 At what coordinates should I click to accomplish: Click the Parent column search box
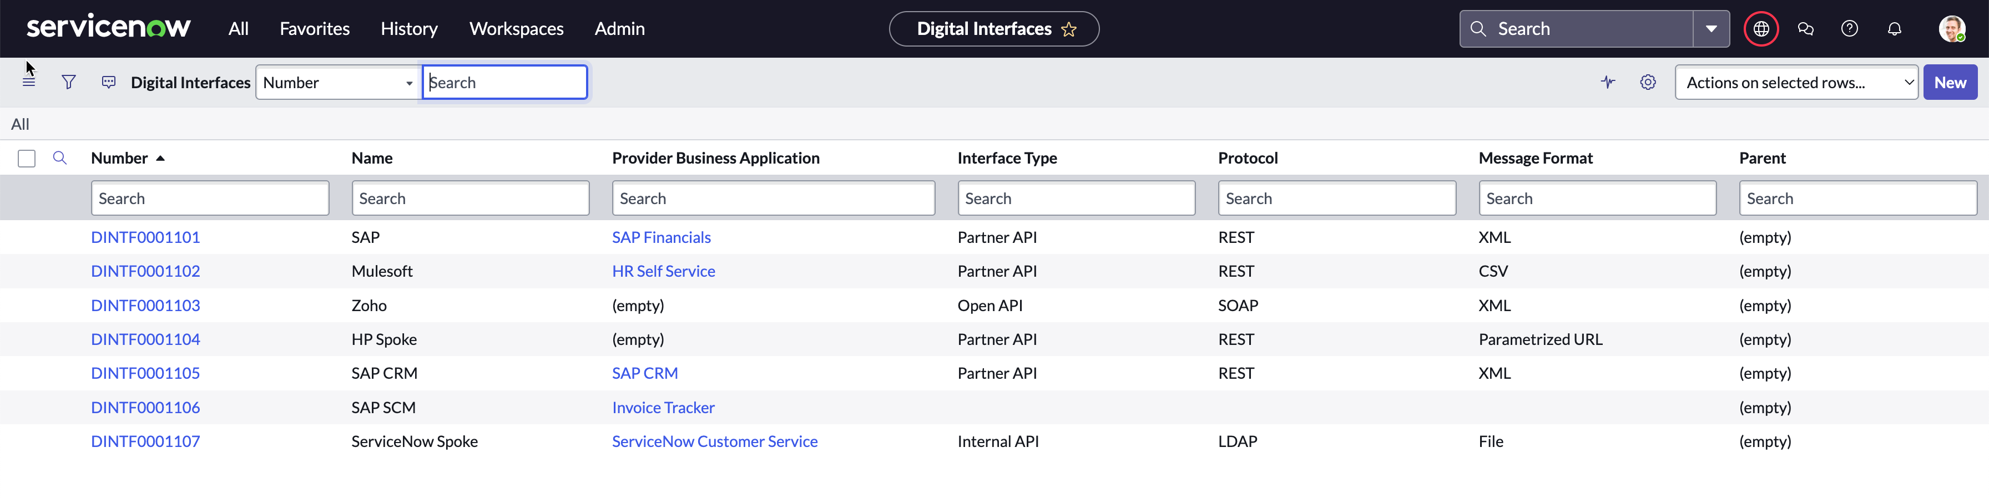pyautogui.click(x=1857, y=199)
